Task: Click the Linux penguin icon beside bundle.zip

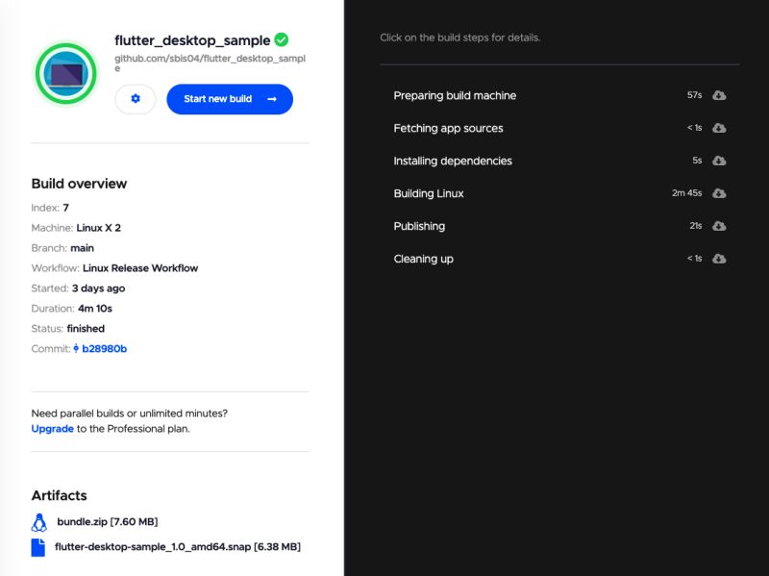Action: click(x=39, y=522)
